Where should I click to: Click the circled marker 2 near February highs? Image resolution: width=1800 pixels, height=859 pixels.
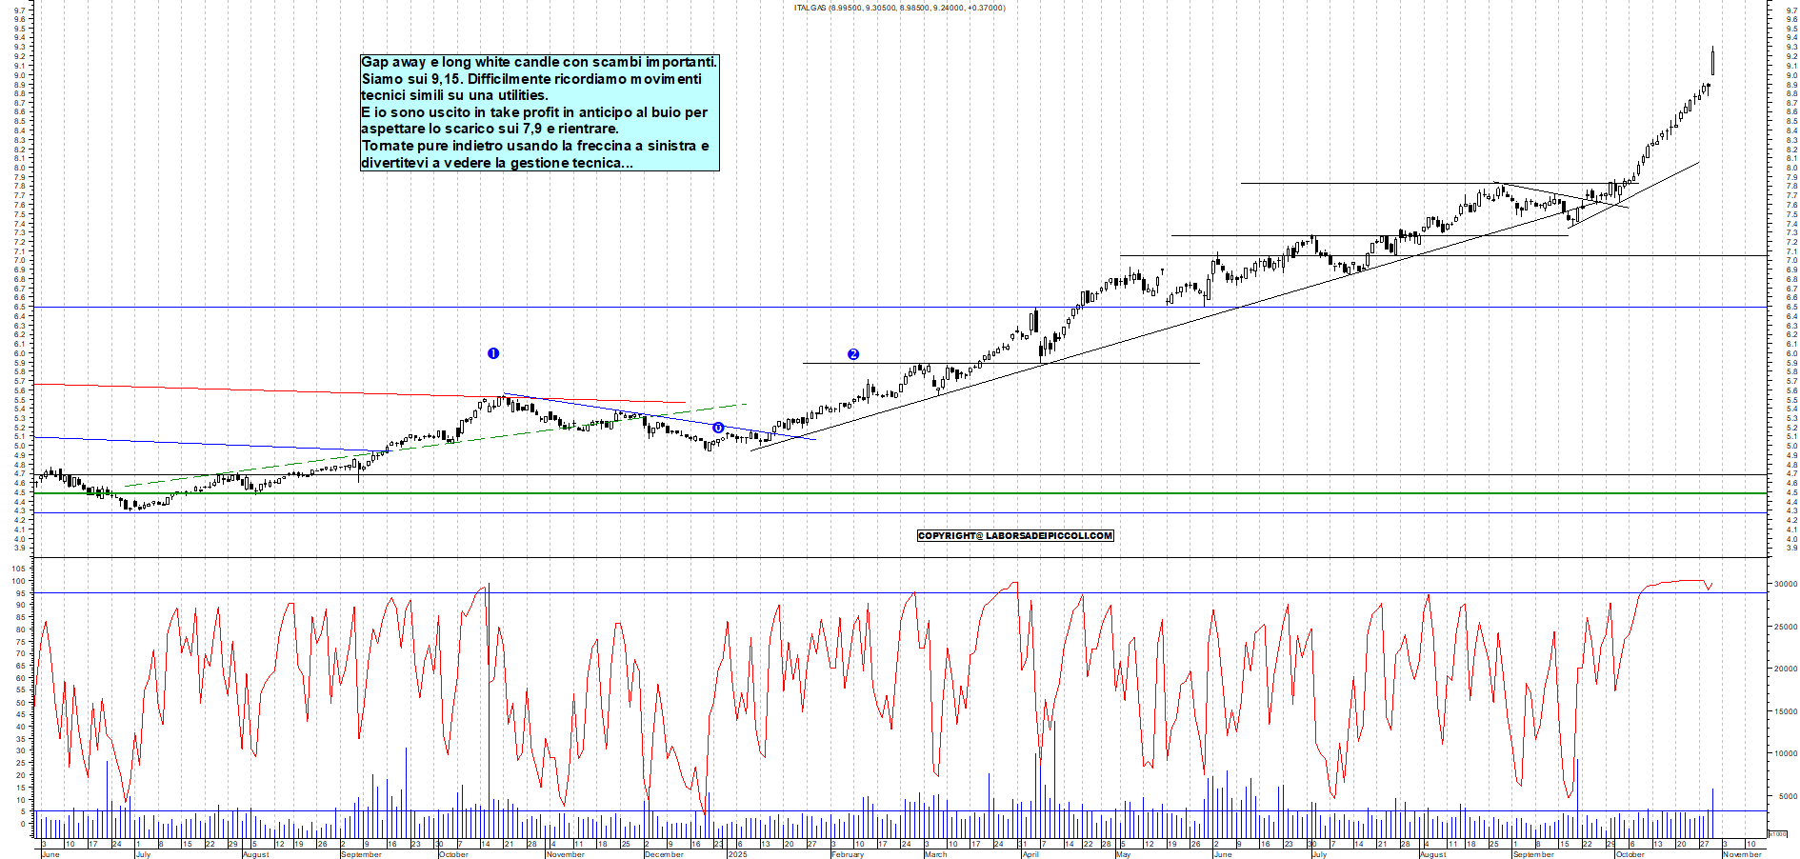point(853,353)
